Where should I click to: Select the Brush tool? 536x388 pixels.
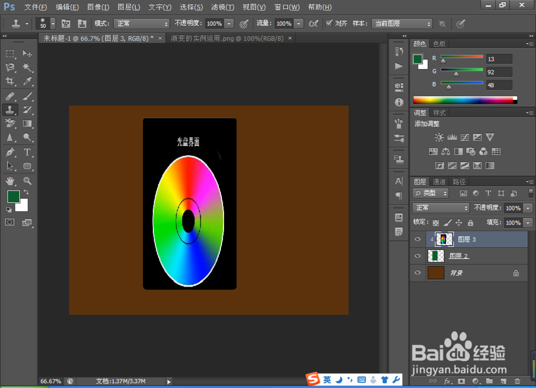(x=27, y=96)
